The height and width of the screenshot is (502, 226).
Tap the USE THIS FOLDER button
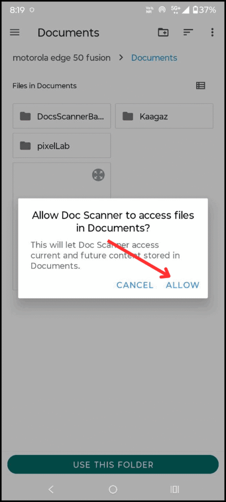(x=113, y=465)
